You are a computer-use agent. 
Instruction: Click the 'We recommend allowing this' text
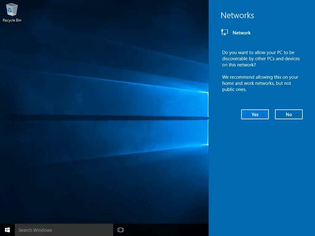click(x=260, y=83)
